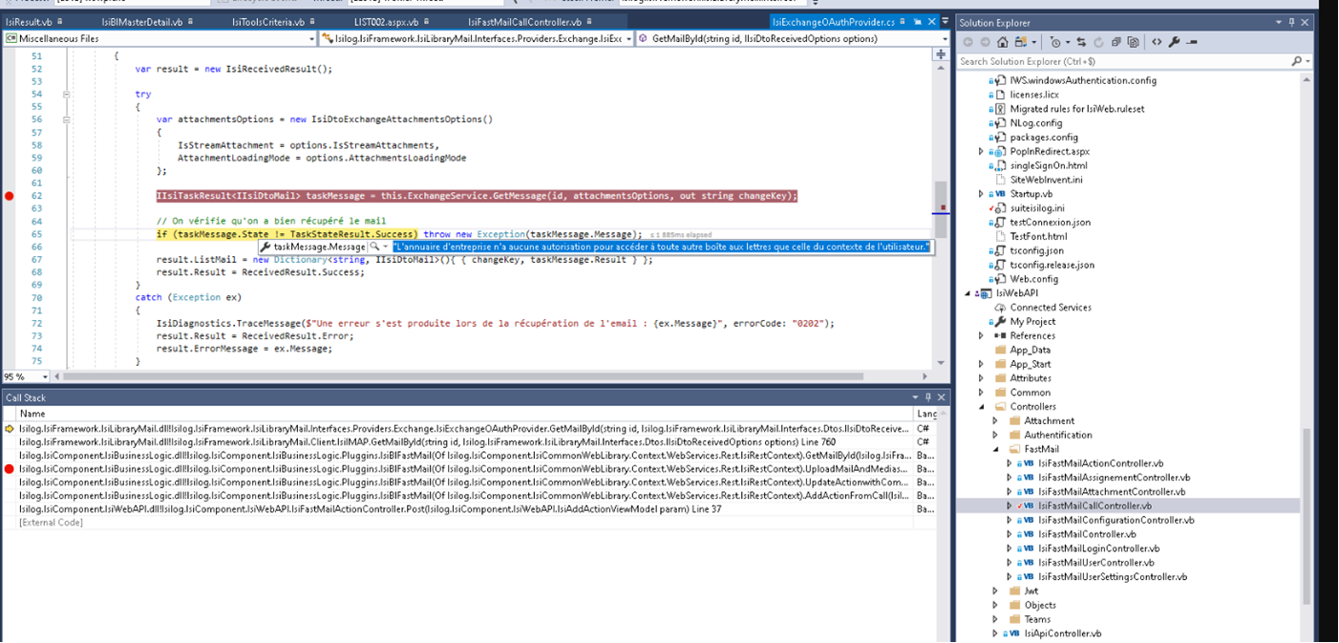Click the Collapse All icon in Solution Explorer
This screenshot has height=643, width=1339.
(1115, 41)
